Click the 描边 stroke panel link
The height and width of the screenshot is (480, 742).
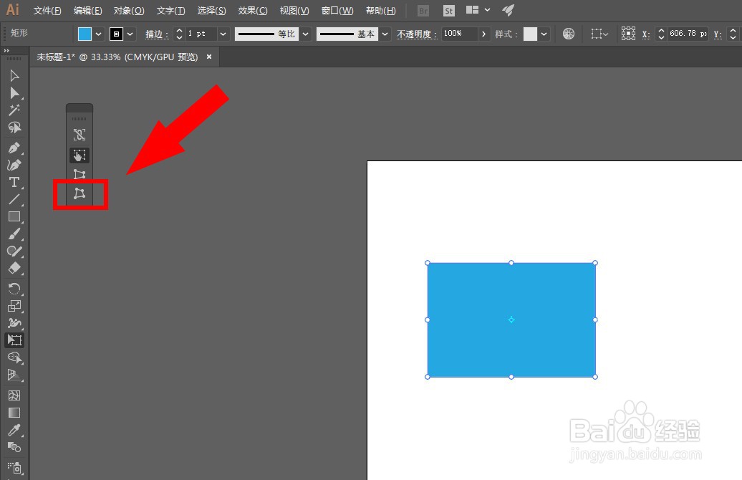(x=157, y=34)
